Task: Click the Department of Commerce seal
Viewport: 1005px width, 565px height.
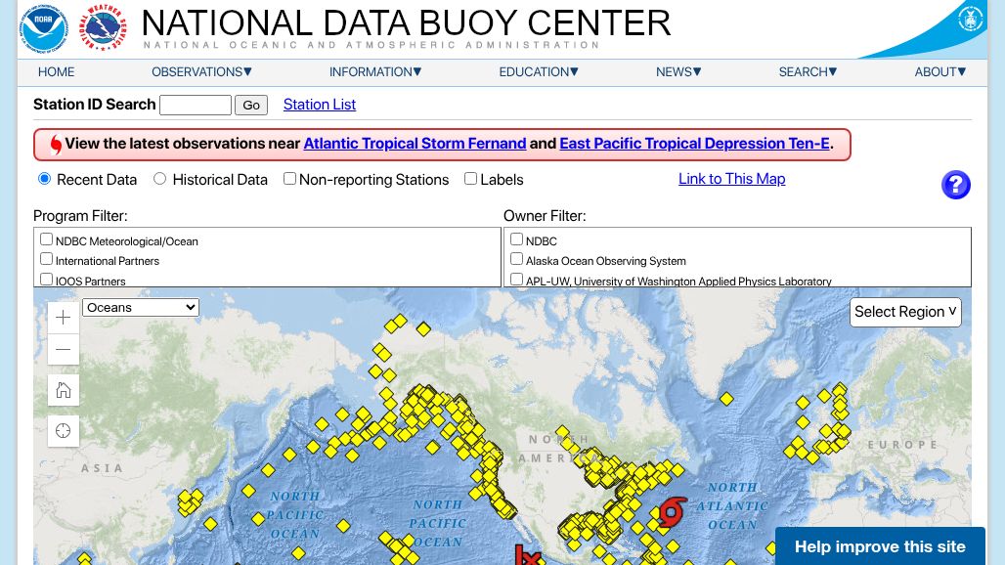Action: click(971, 18)
